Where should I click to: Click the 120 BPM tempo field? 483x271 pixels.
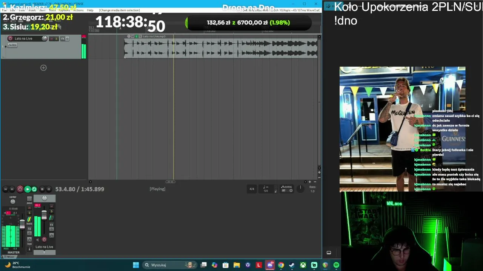(266, 191)
